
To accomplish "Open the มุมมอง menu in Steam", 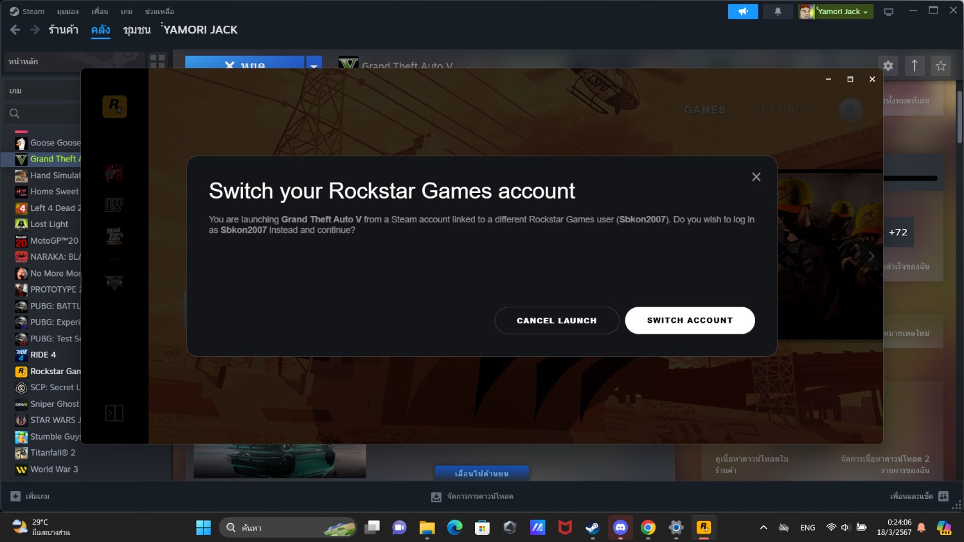I will click(67, 12).
